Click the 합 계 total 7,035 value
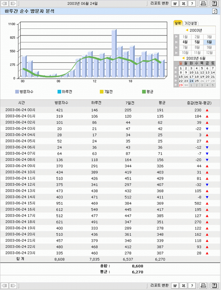 point(94,259)
